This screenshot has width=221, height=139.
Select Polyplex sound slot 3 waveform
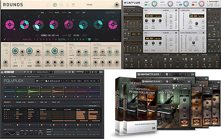tap(34, 91)
